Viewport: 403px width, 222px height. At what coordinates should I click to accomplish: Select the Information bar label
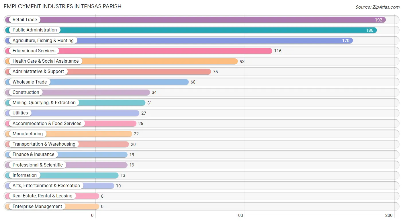[25, 175]
